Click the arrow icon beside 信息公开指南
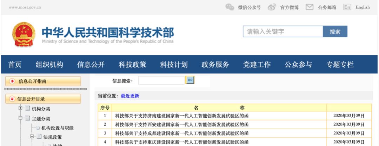 (x=12, y=81)
